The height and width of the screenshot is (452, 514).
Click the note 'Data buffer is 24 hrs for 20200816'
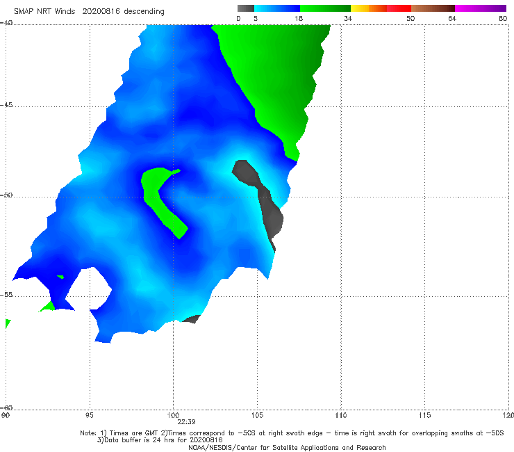(160, 440)
